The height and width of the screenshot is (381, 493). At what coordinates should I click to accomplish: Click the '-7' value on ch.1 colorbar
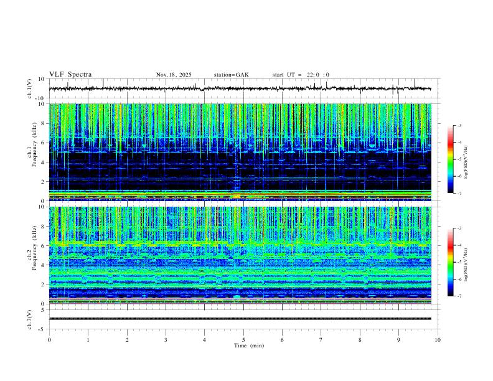(x=459, y=194)
